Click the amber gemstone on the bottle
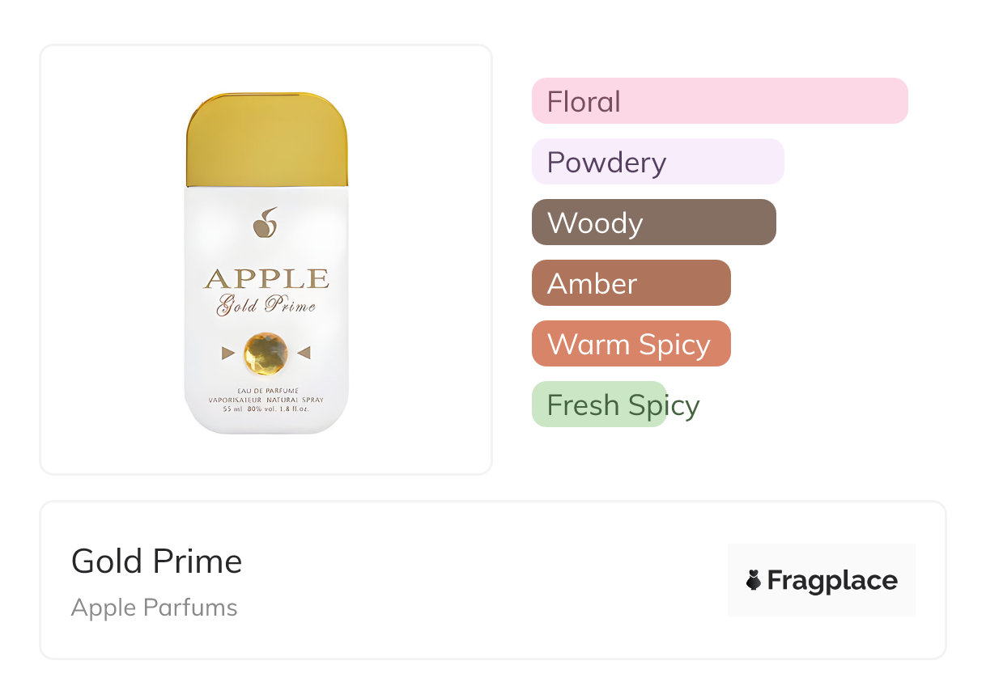This screenshot has width=986, height=699. pos(266,353)
